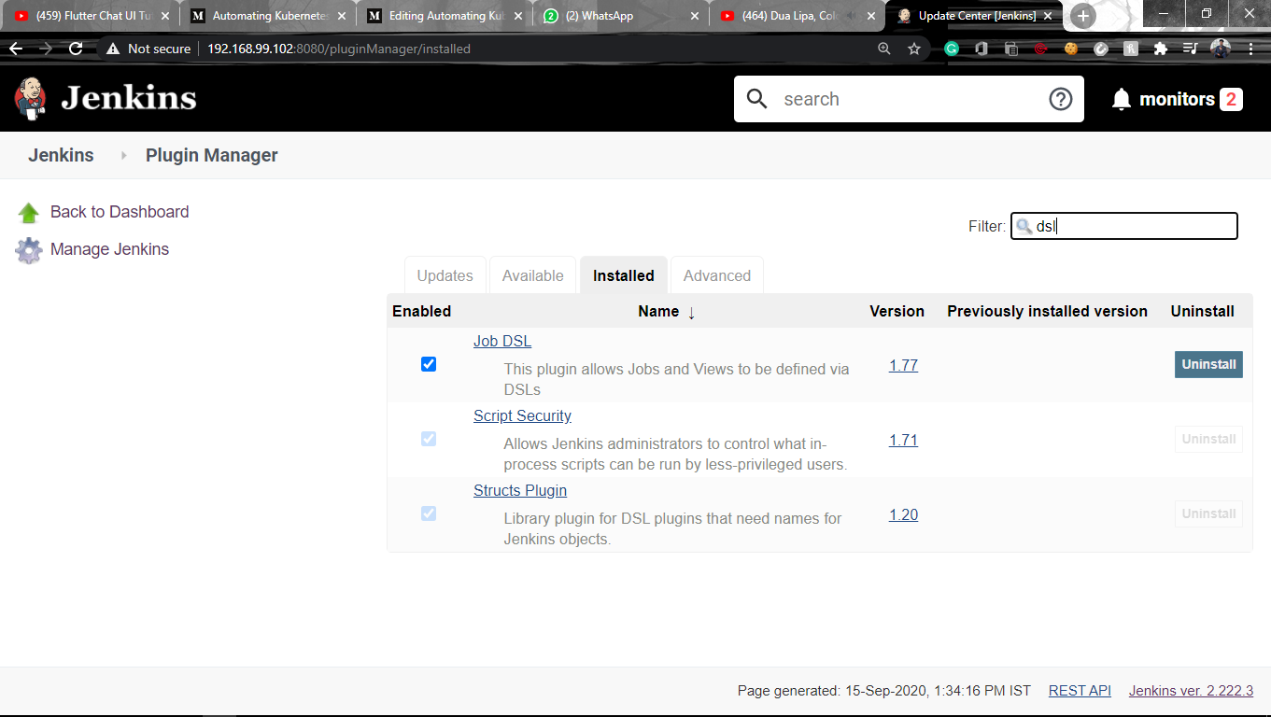Screen dimensions: 1271x717
Task: Open the browser profile avatar menu
Action: pos(1221,49)
